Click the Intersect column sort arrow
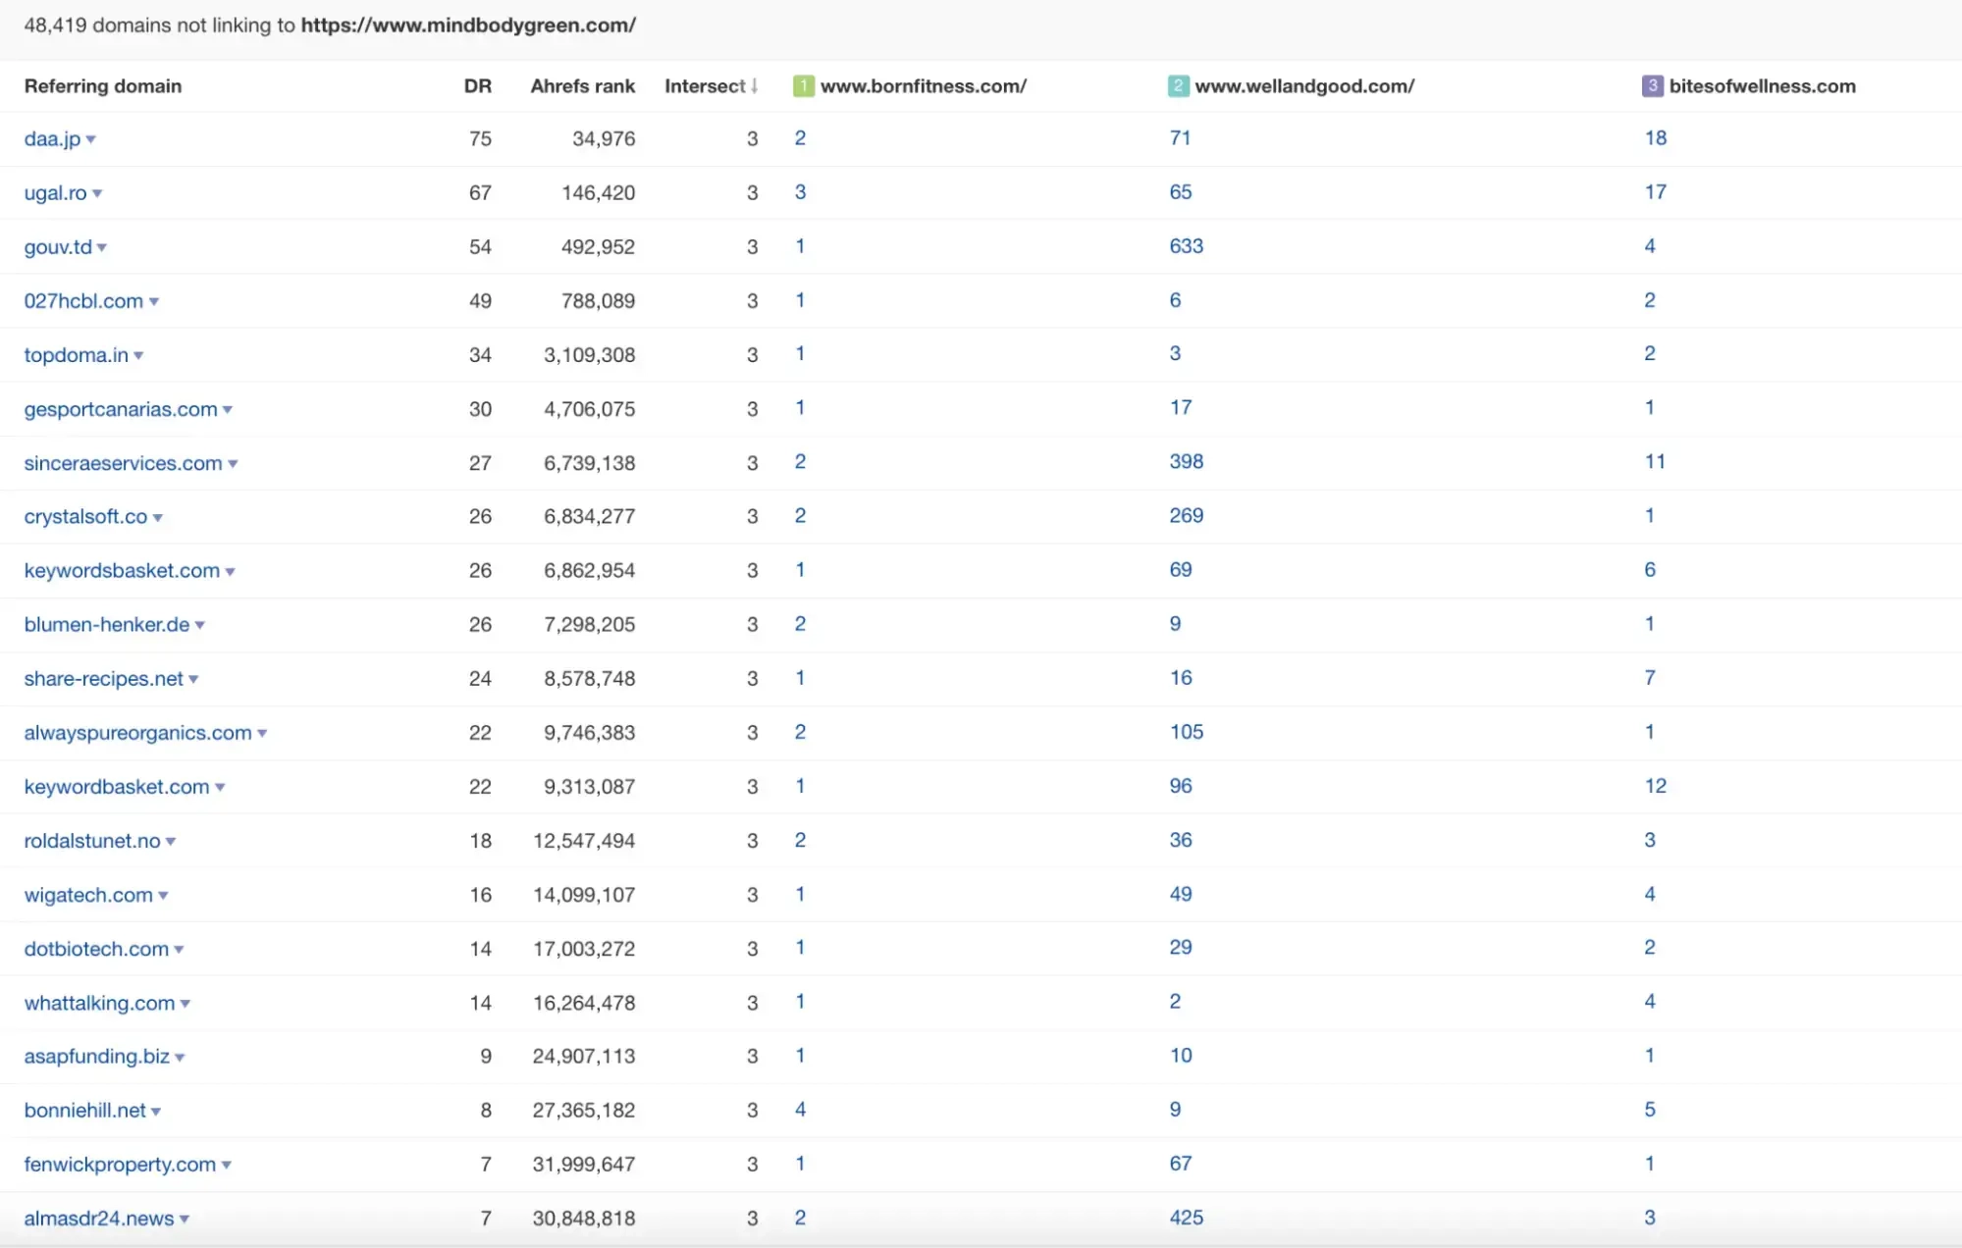 [x=755, y=86]
